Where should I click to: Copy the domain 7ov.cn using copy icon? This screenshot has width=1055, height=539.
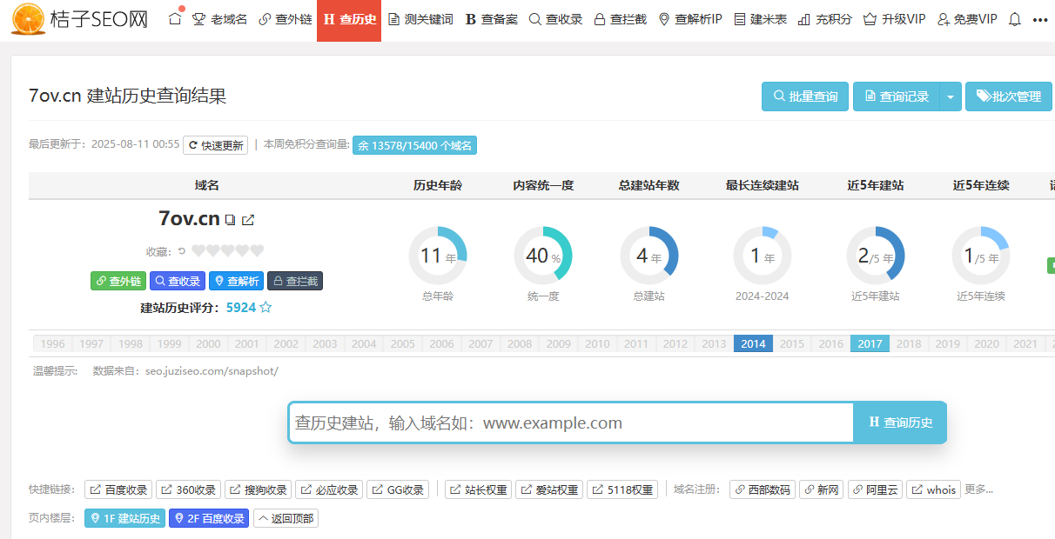[x=230, y=220]
